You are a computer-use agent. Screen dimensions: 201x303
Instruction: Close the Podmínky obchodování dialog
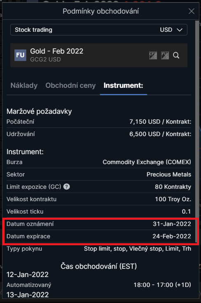[192, 11]
